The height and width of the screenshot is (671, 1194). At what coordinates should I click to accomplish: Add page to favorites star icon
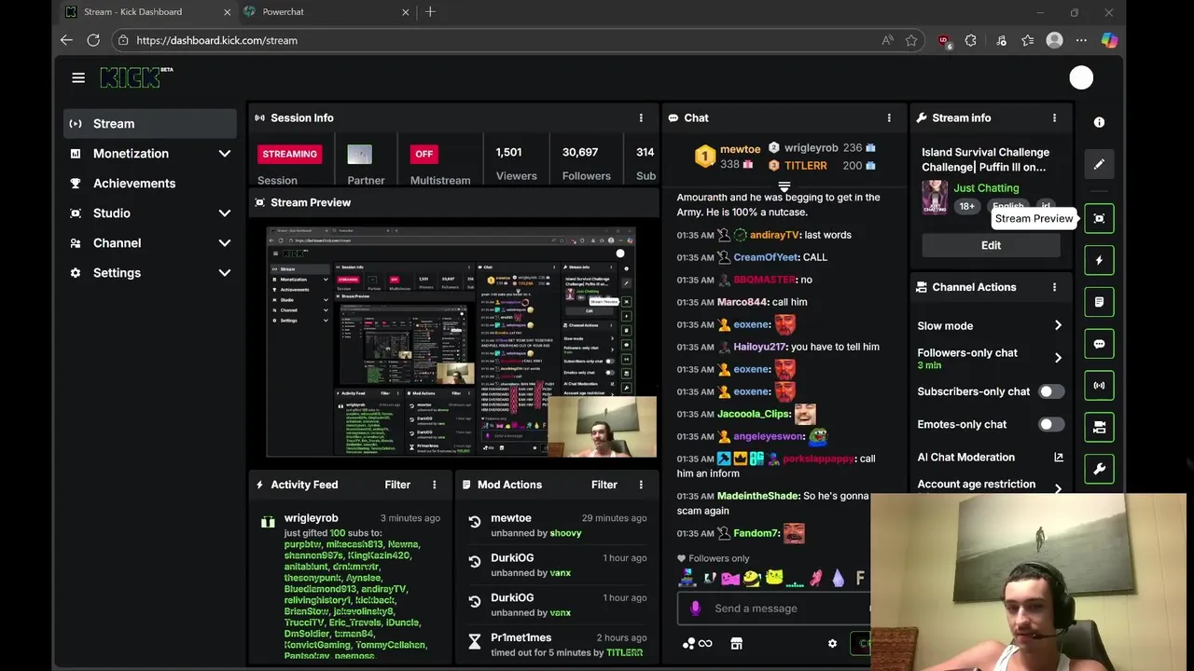(911, 40)
